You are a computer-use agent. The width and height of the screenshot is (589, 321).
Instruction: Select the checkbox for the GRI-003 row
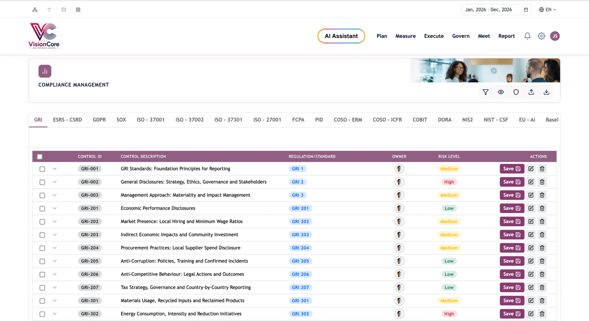[42, 195]
